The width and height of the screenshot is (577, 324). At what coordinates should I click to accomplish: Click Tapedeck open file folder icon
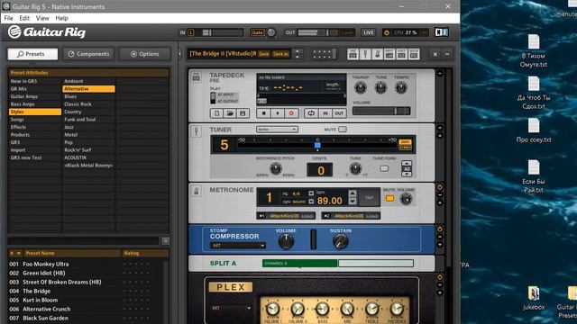click(x=230, y=113)
